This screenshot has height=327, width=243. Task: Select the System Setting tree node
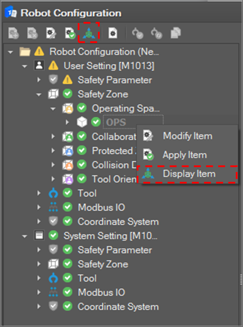111,236
